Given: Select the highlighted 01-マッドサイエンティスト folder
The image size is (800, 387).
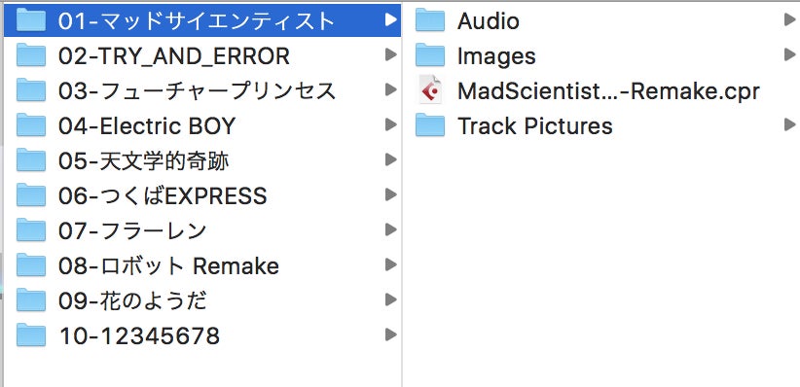Looking at the screenshot, I should tap(202, 20).
